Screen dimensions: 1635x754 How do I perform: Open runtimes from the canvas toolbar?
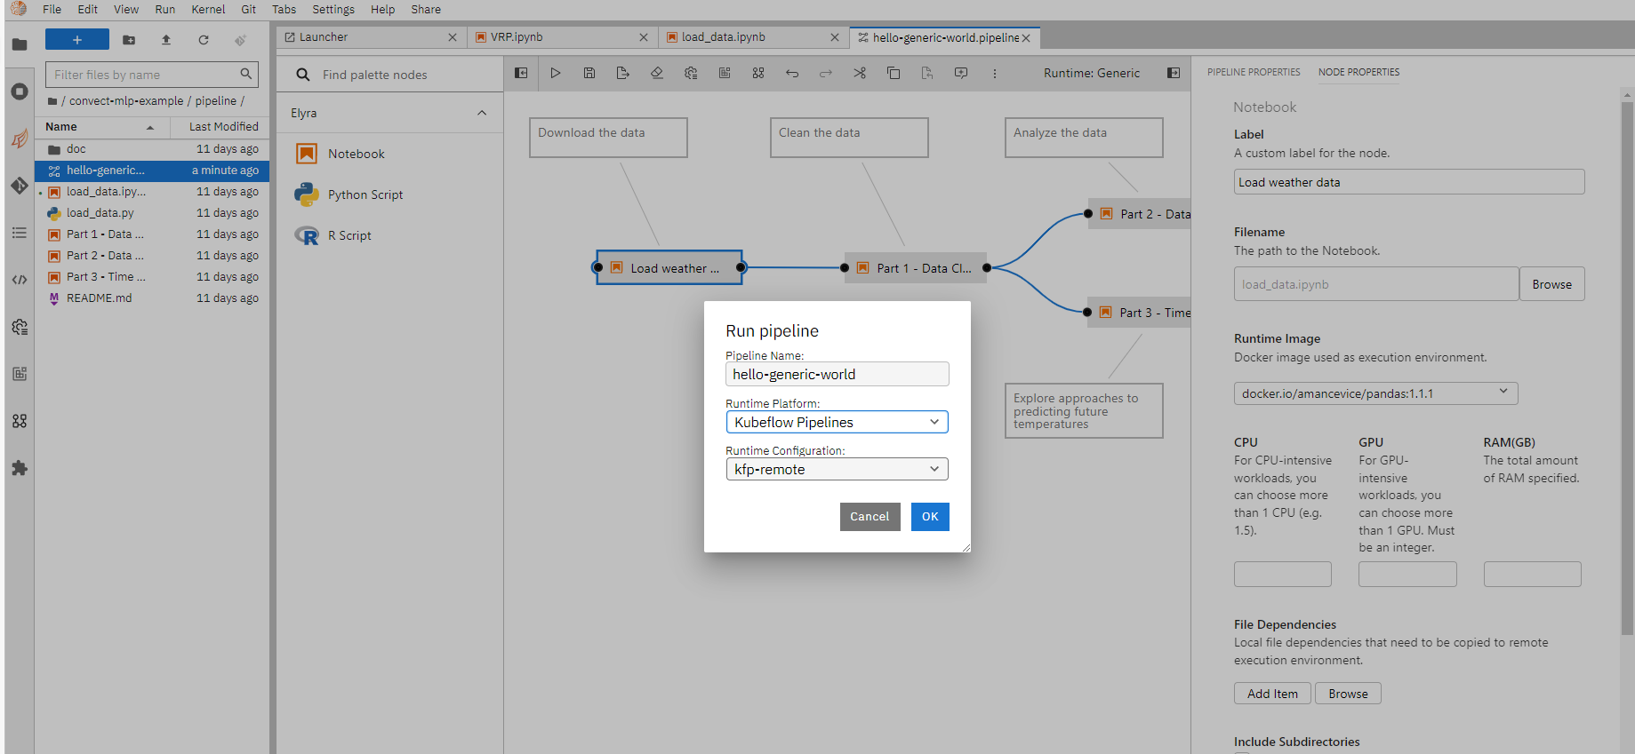[x=691, y=73]
